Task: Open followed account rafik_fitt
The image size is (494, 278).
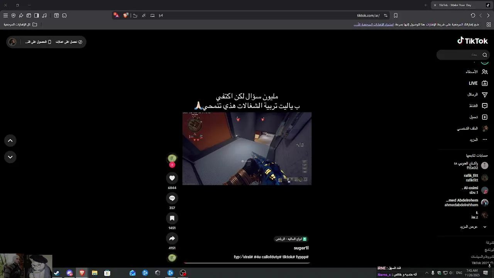Action: coord(475,178)
